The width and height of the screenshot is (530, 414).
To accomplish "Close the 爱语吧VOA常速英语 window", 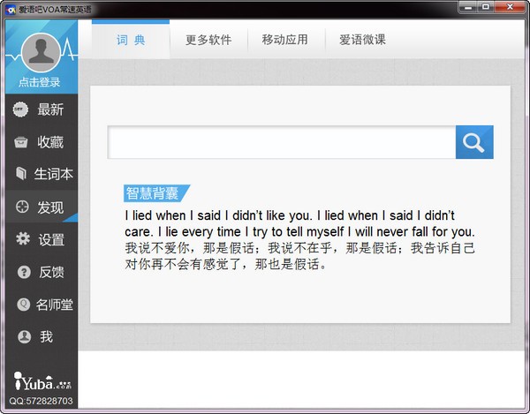I will click(510, 7).
